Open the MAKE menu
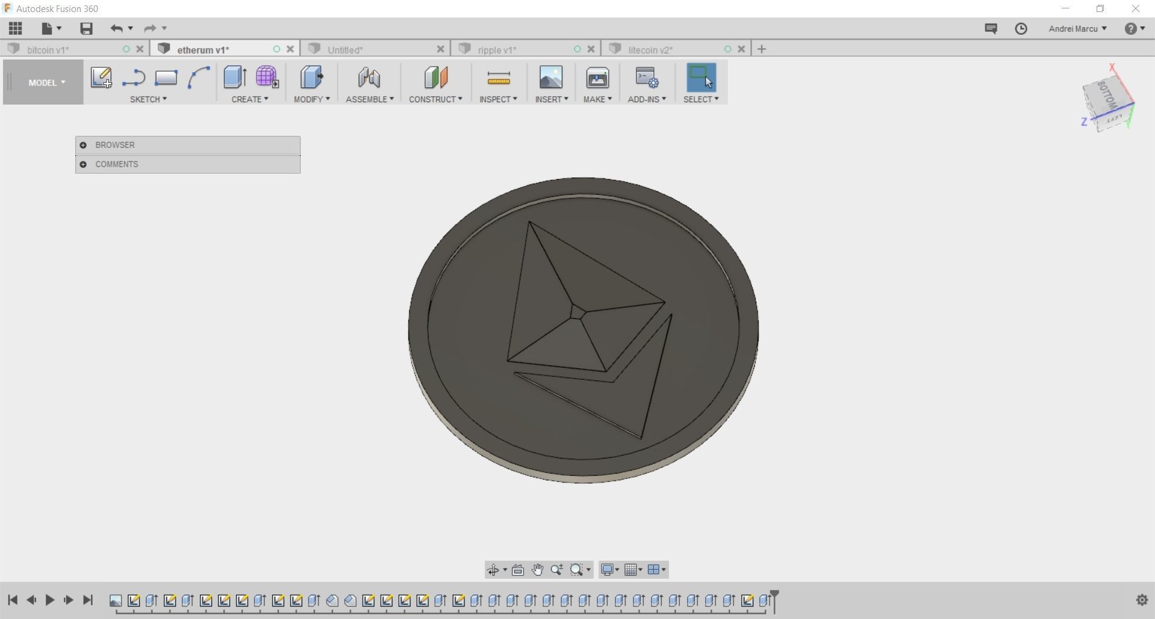Screen dimensions: 1155x619 [x=597, y=99]
